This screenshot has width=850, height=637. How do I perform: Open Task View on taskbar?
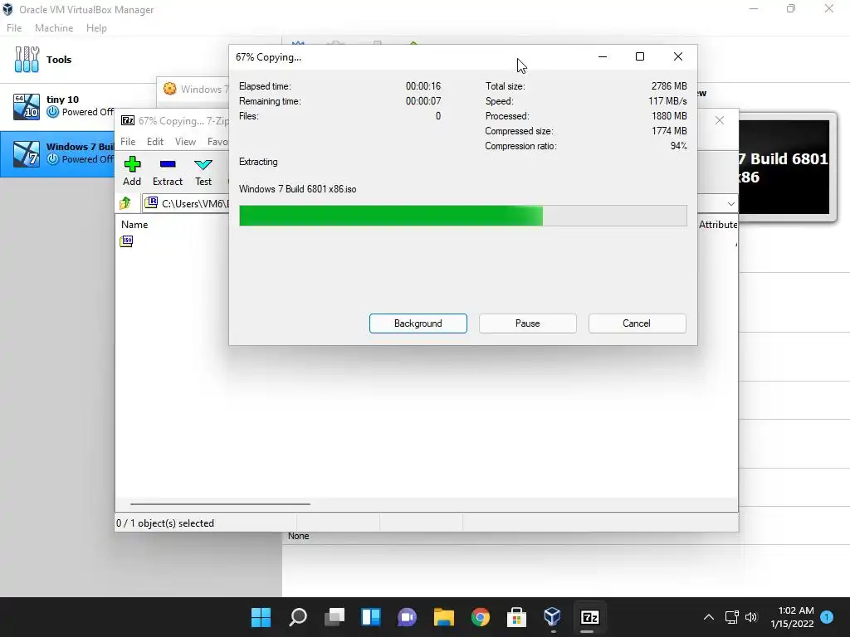(x=335, y=617)
